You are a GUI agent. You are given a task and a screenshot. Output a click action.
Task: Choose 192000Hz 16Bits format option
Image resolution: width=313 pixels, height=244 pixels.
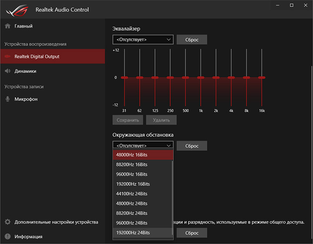click(x=142, y=184)
